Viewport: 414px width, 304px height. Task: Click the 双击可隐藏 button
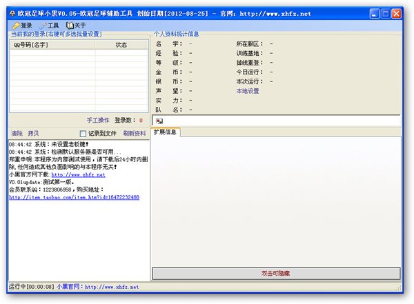275,274
